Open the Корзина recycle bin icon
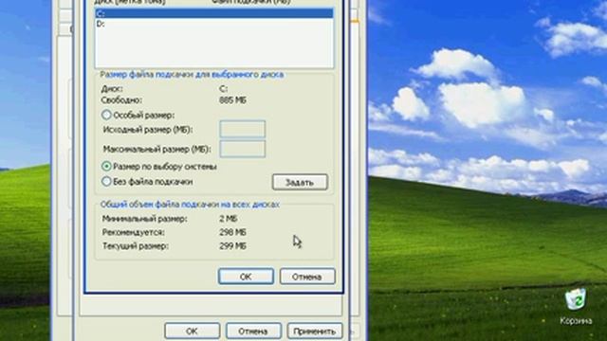Image resolution: width=607 pixels, height=341 pixels. tap(576, 305)
